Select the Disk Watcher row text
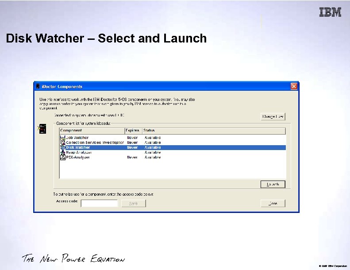Viewport: 350px width, 270px height. (x=78, y=147)
